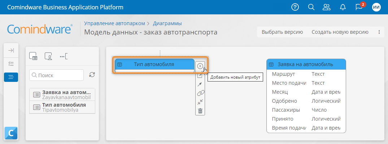This screenshot has width=388, height=144.
Task: Click the Comindware logo
Action: [40, 29]
